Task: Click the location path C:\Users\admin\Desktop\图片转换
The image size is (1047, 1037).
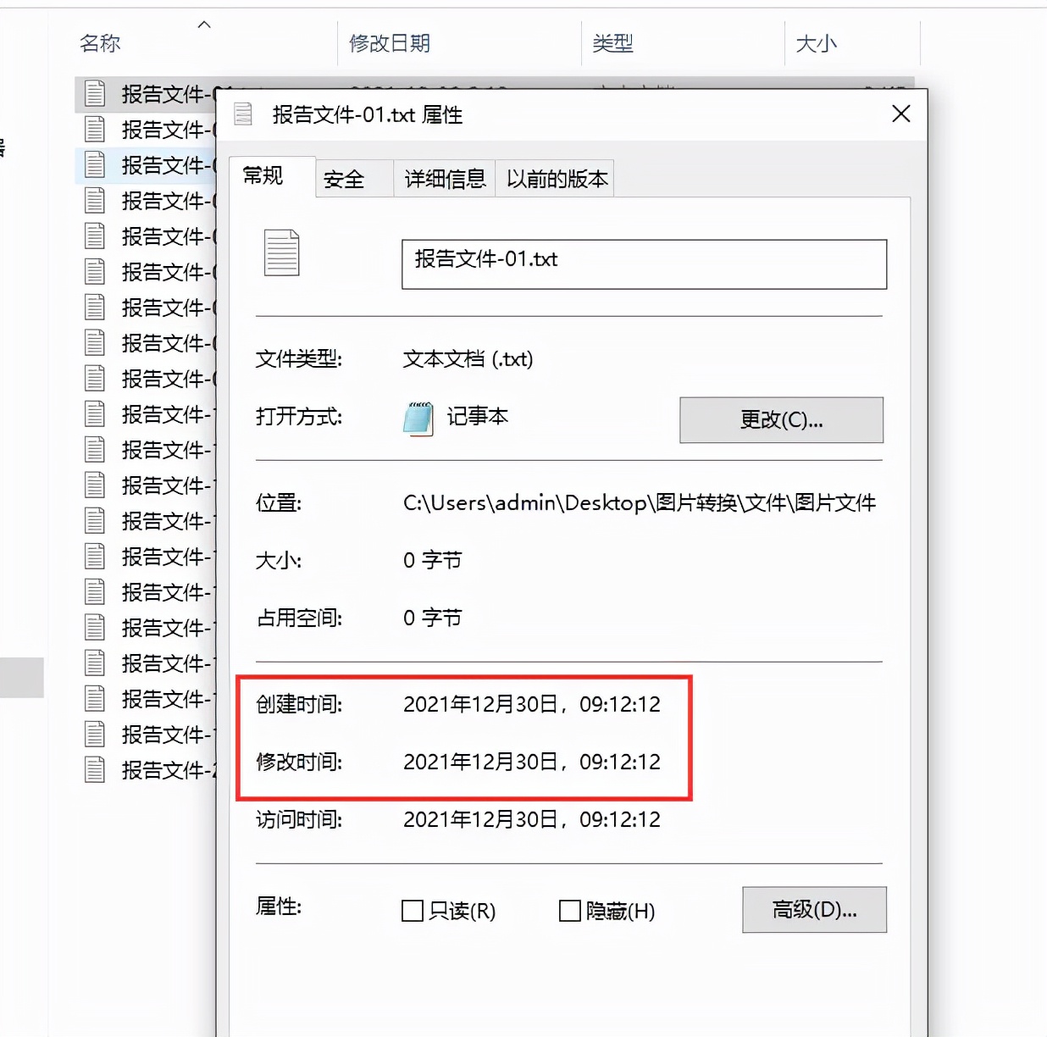Action: [640, 503]
